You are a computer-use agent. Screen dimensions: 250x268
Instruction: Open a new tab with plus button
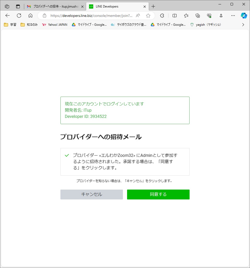tap(153, 6)
